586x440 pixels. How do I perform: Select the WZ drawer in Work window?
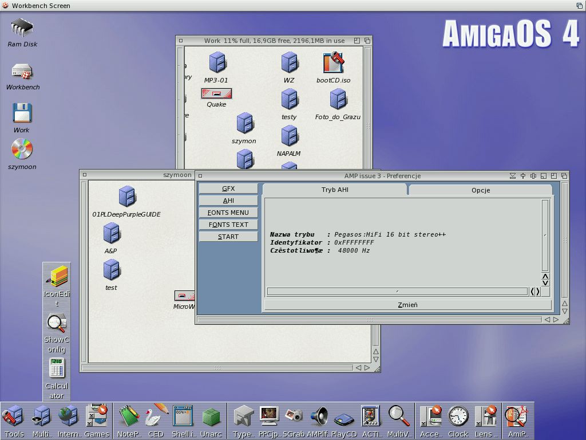289,68
